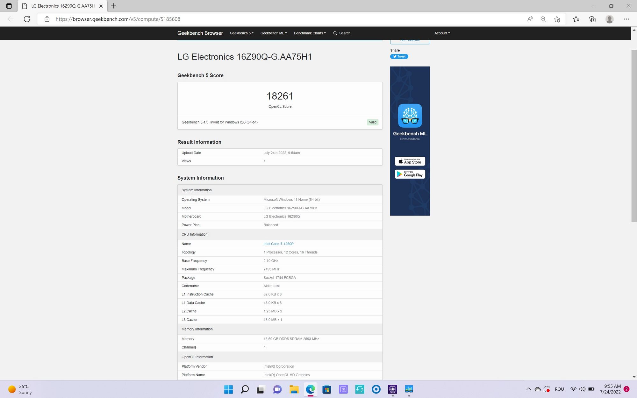Open Edge settings and more menu
Image resolution: width=637 pixels, height=398 pixels.
point(626,19)
